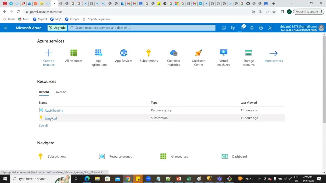The image size is (326, 183).
Task: Click Microsoft Azure home title
Action: (29, 28)
